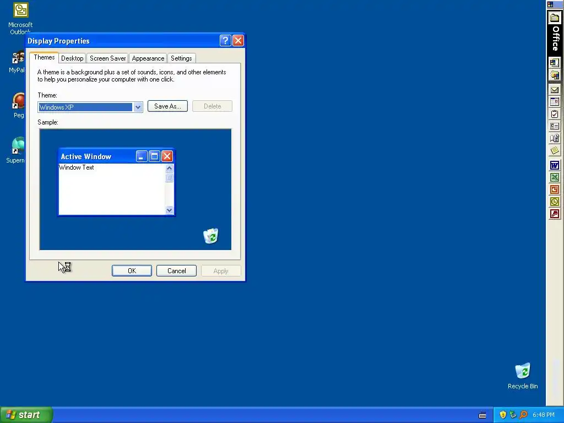This screenshot has width=564, height=423.
Task: Click the Safely Remove Hardware tray icon
Action: (513, 415)
